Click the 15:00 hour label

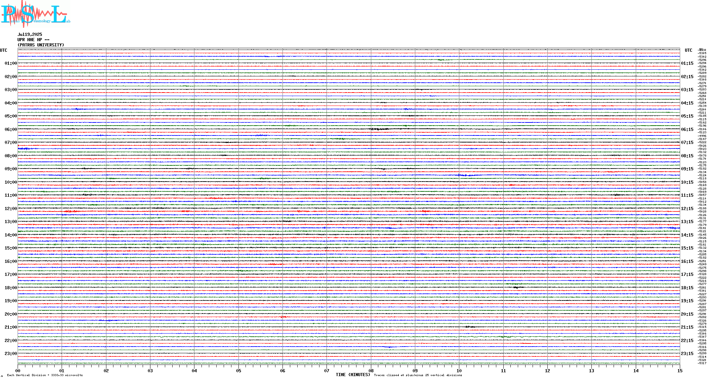pyautogui.click(x=11, y=248)
